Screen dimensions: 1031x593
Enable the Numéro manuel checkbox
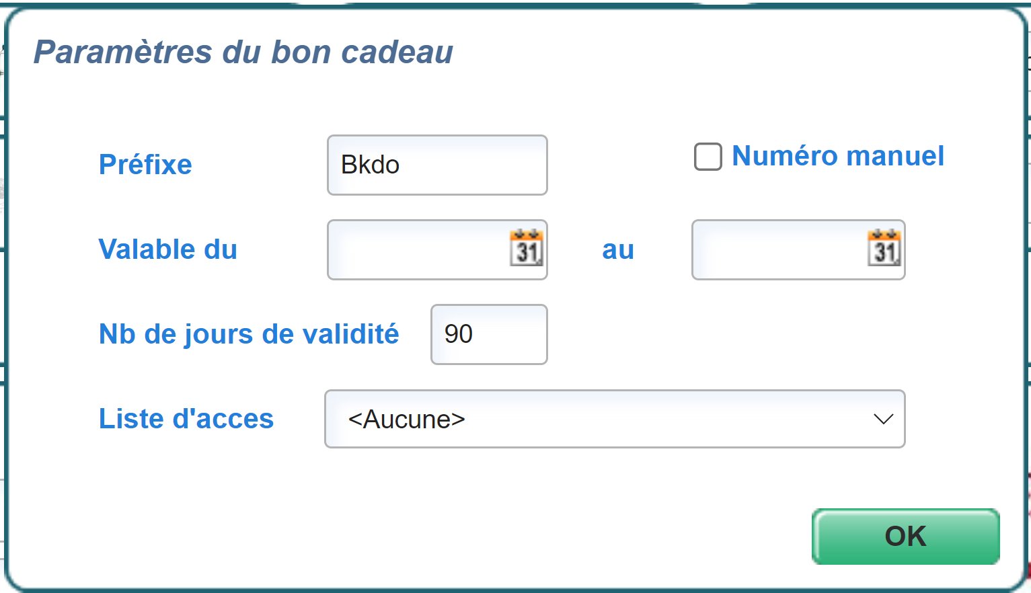point(708,157)
